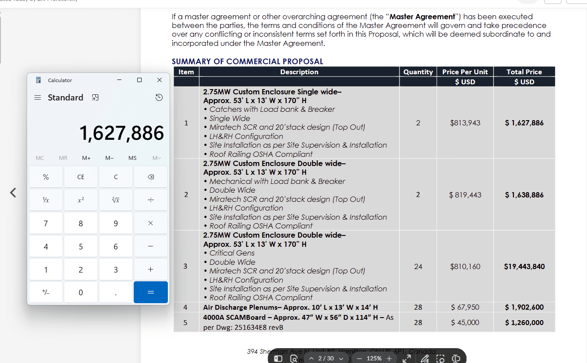Select the PDF area snapshot search tool
Screen dimensions: 587x363
(x=441, y=359)
